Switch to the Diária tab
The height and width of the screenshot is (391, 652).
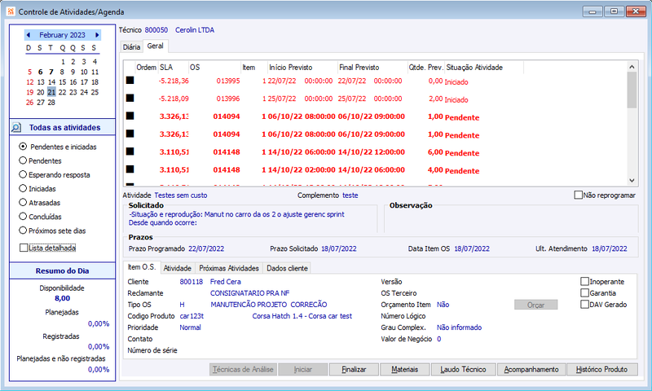(131, 47)
